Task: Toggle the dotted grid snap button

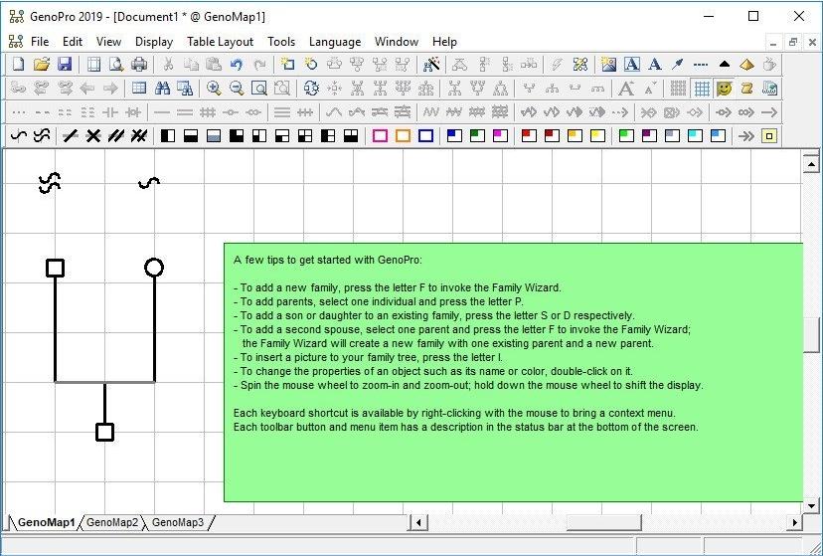Action: click(678, 88)
